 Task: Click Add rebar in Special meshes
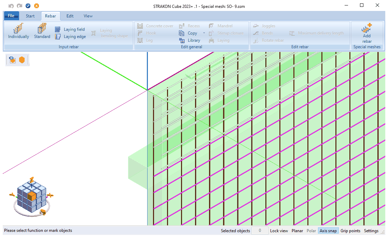(x=367, y=33)
